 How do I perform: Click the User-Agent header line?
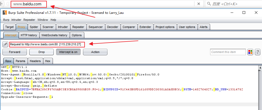[x=80, y=75]
